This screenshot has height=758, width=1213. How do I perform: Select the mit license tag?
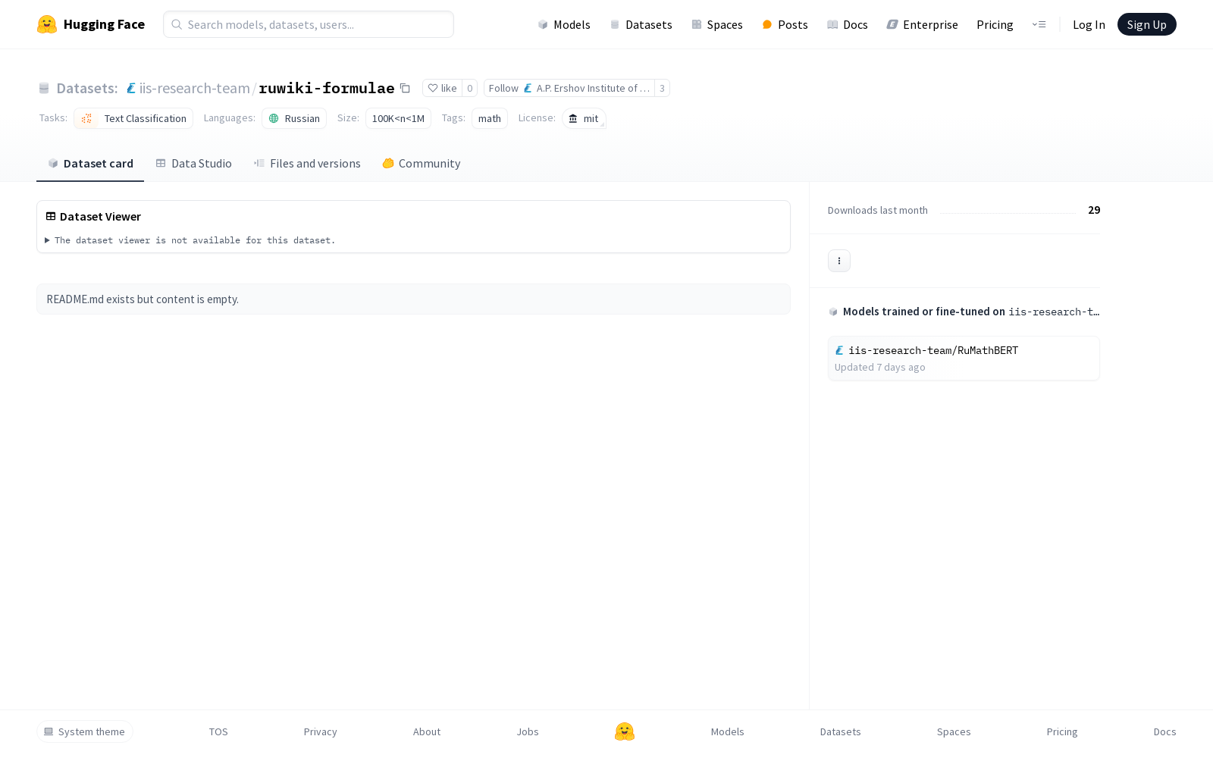pyautogui.click(x=584, y=118)
